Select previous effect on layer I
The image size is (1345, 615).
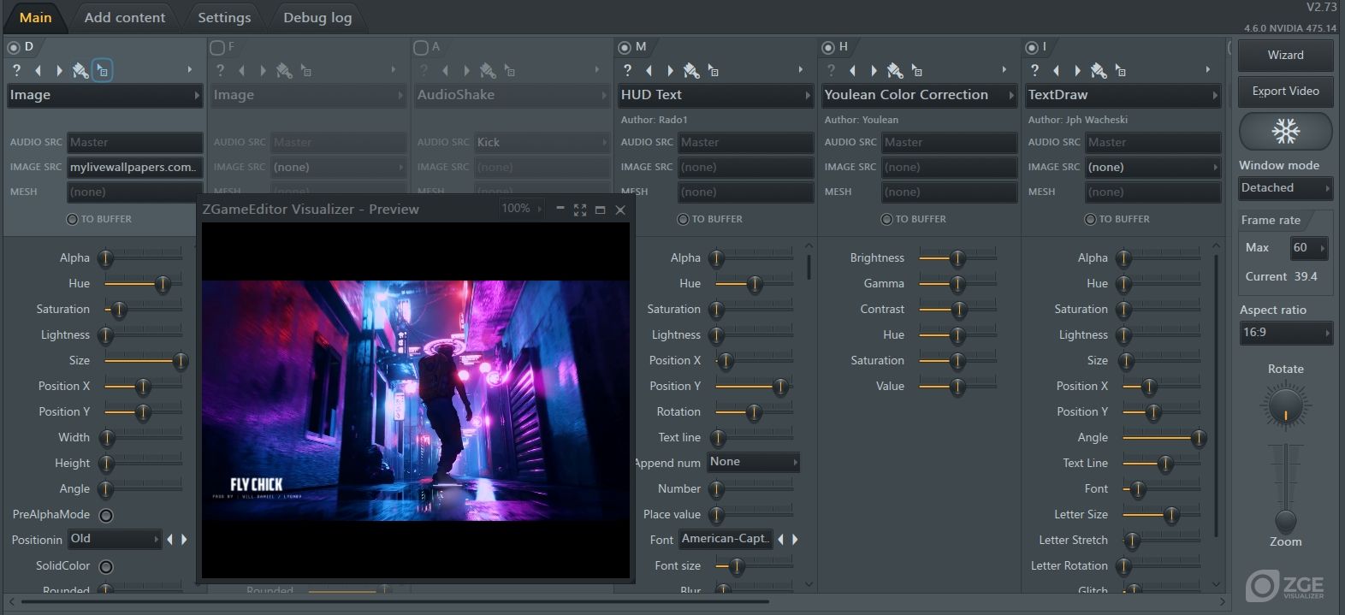[1056, 70]
